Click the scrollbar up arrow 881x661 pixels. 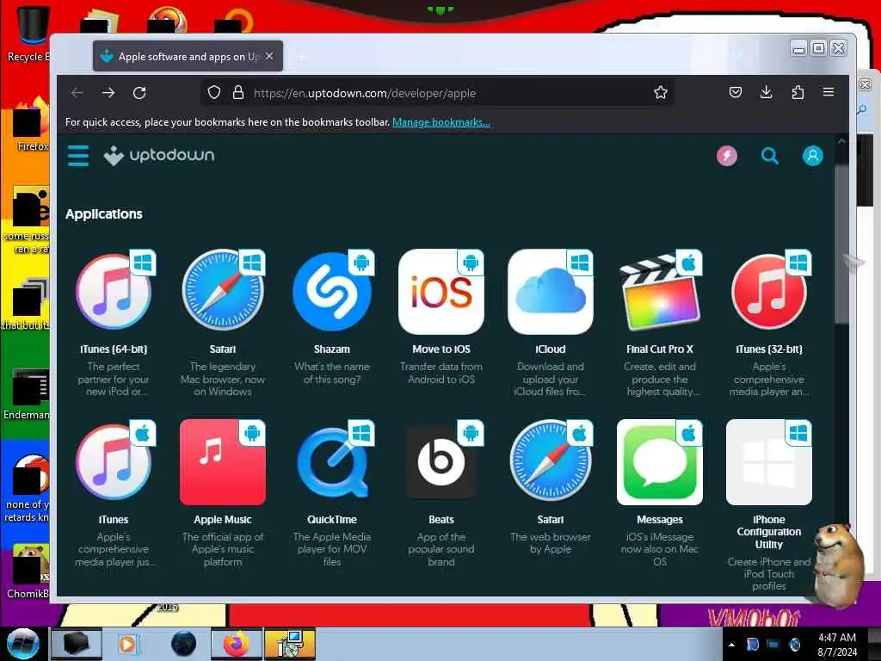(x=841, y=142)
